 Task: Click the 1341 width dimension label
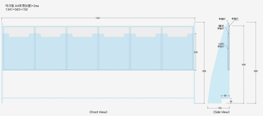[98, 18]
